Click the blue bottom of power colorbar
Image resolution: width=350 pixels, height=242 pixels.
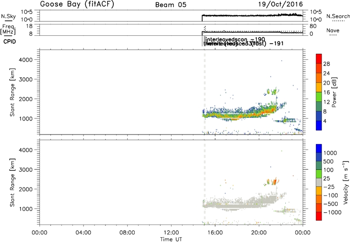point(319,125)
